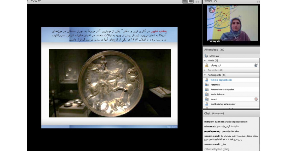Select participant hadis delavar
Viewport: 287px width, 151px height.
coord(231,94)
